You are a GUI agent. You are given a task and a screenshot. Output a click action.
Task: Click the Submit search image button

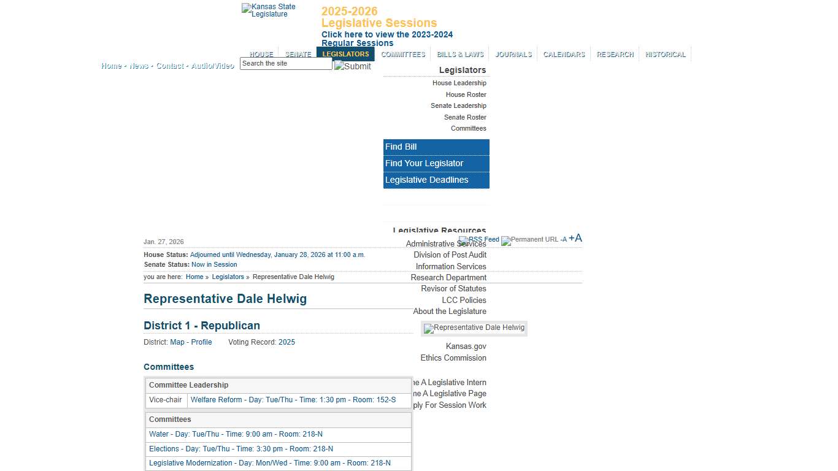coord(352,66)
